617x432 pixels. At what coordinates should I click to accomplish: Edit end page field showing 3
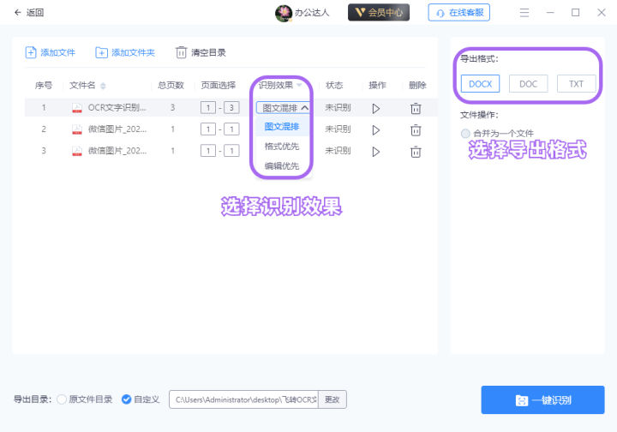click(231, 107)
